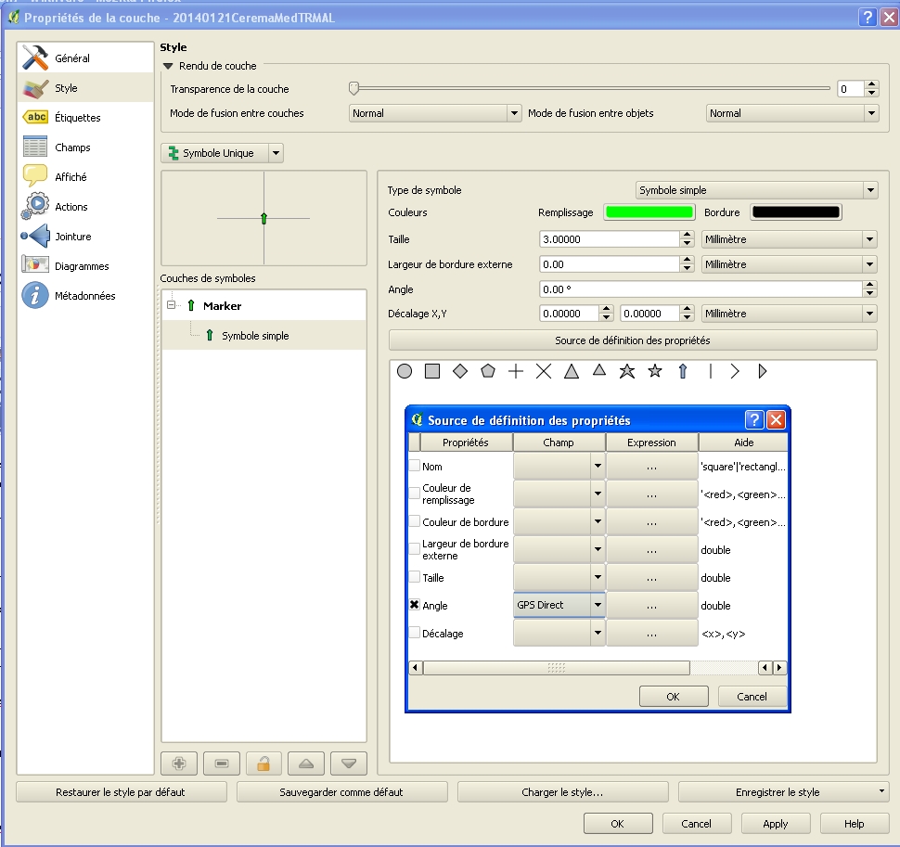The width and height of the screenshot is (900, 847).
Task: Click Charger le style button
Action: click(x=562, y=792)
